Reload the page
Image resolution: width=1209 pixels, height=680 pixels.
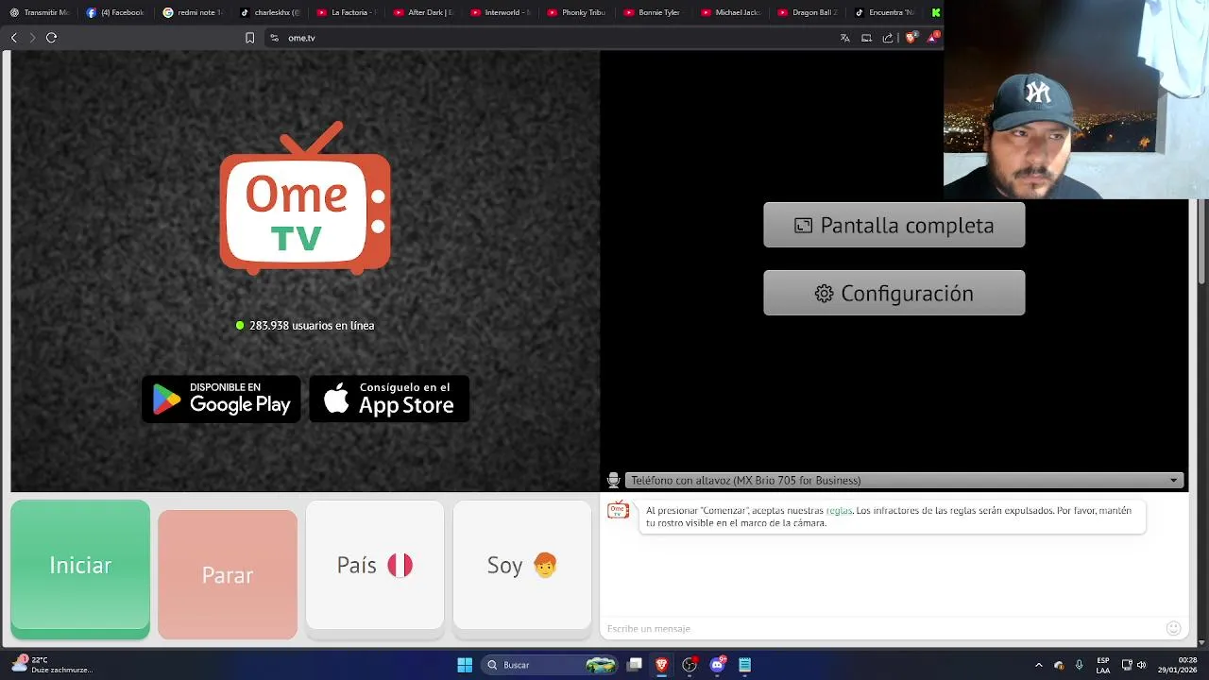coord(51,38)
